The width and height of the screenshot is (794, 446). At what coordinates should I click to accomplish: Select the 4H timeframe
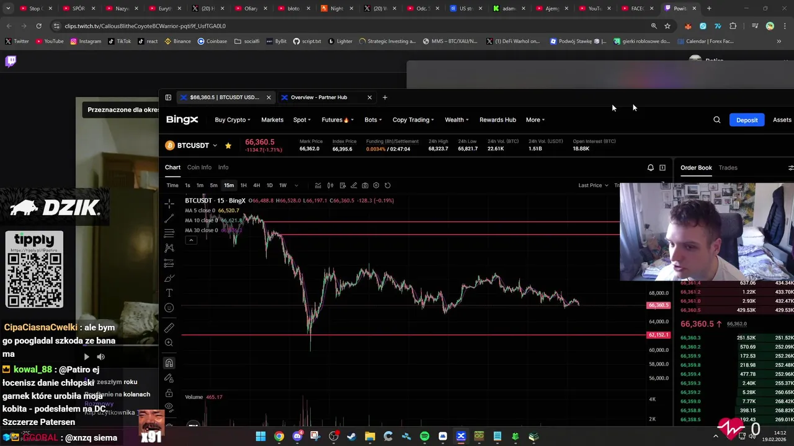tap(256, 185)
